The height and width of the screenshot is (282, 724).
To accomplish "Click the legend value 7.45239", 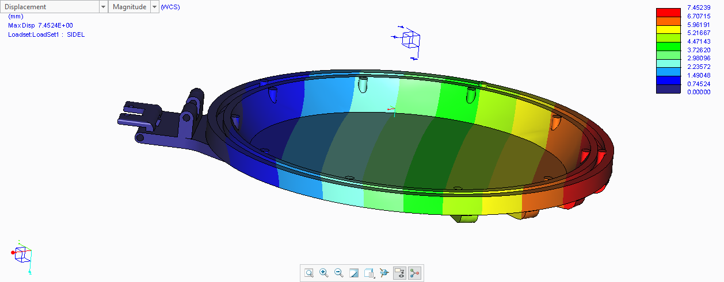I will click(x=698, y=8).
